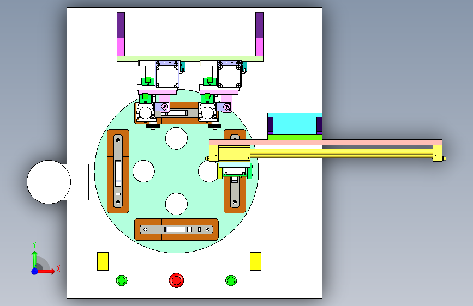Screen dimensions: 473x306
Task: Select the top hole in the turntable
Action: [176, 138]
